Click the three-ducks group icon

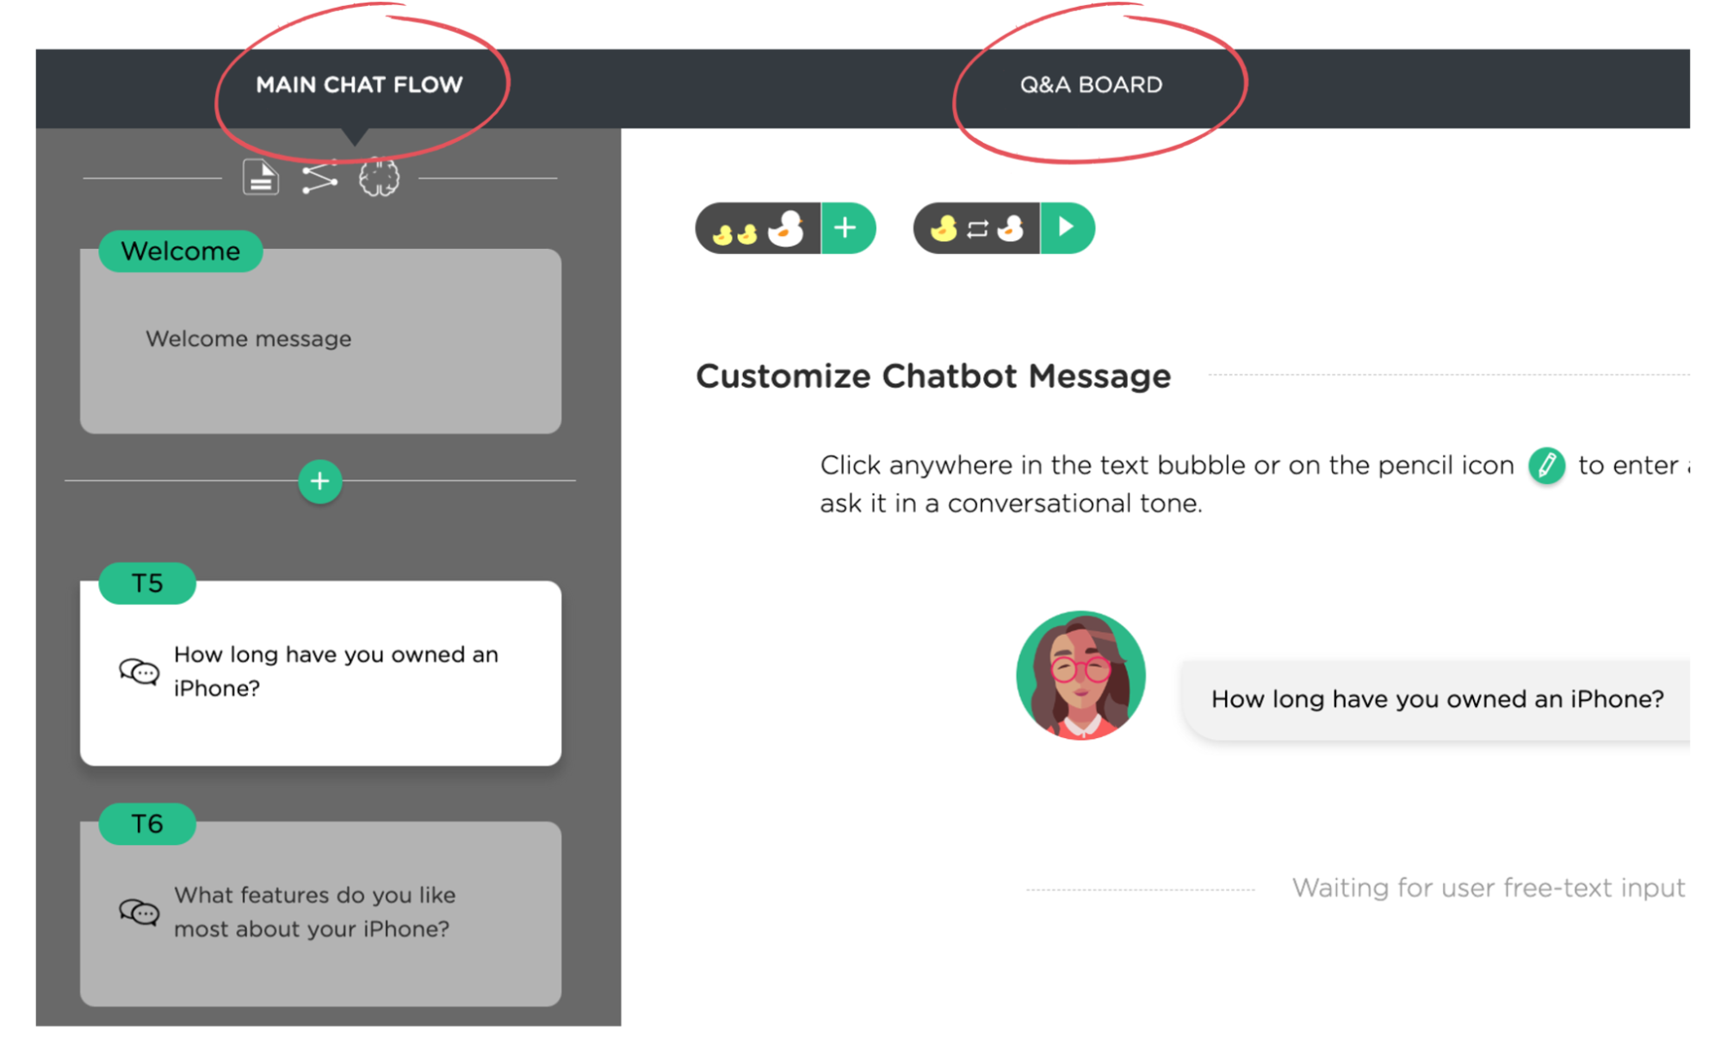758,228
